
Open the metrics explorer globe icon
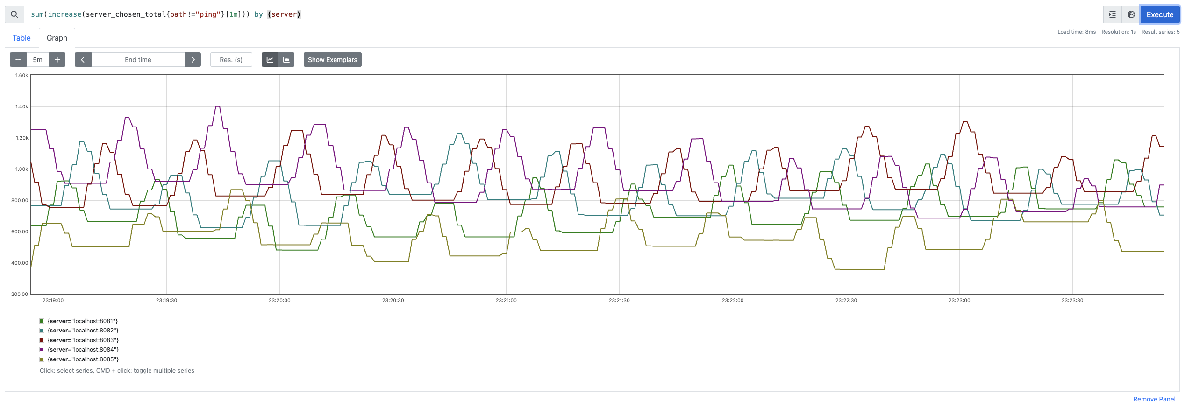(1131, 14)
